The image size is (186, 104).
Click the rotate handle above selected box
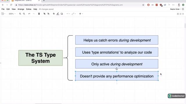pos(117,69)
